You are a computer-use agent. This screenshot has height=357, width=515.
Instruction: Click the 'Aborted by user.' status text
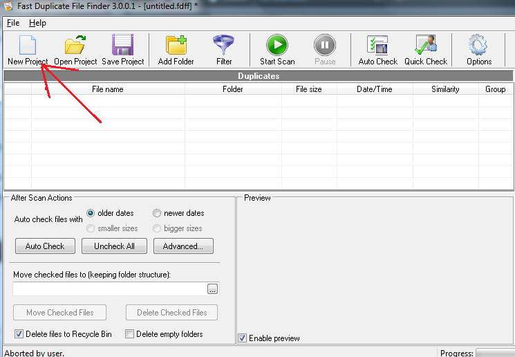tap(34, 354)
